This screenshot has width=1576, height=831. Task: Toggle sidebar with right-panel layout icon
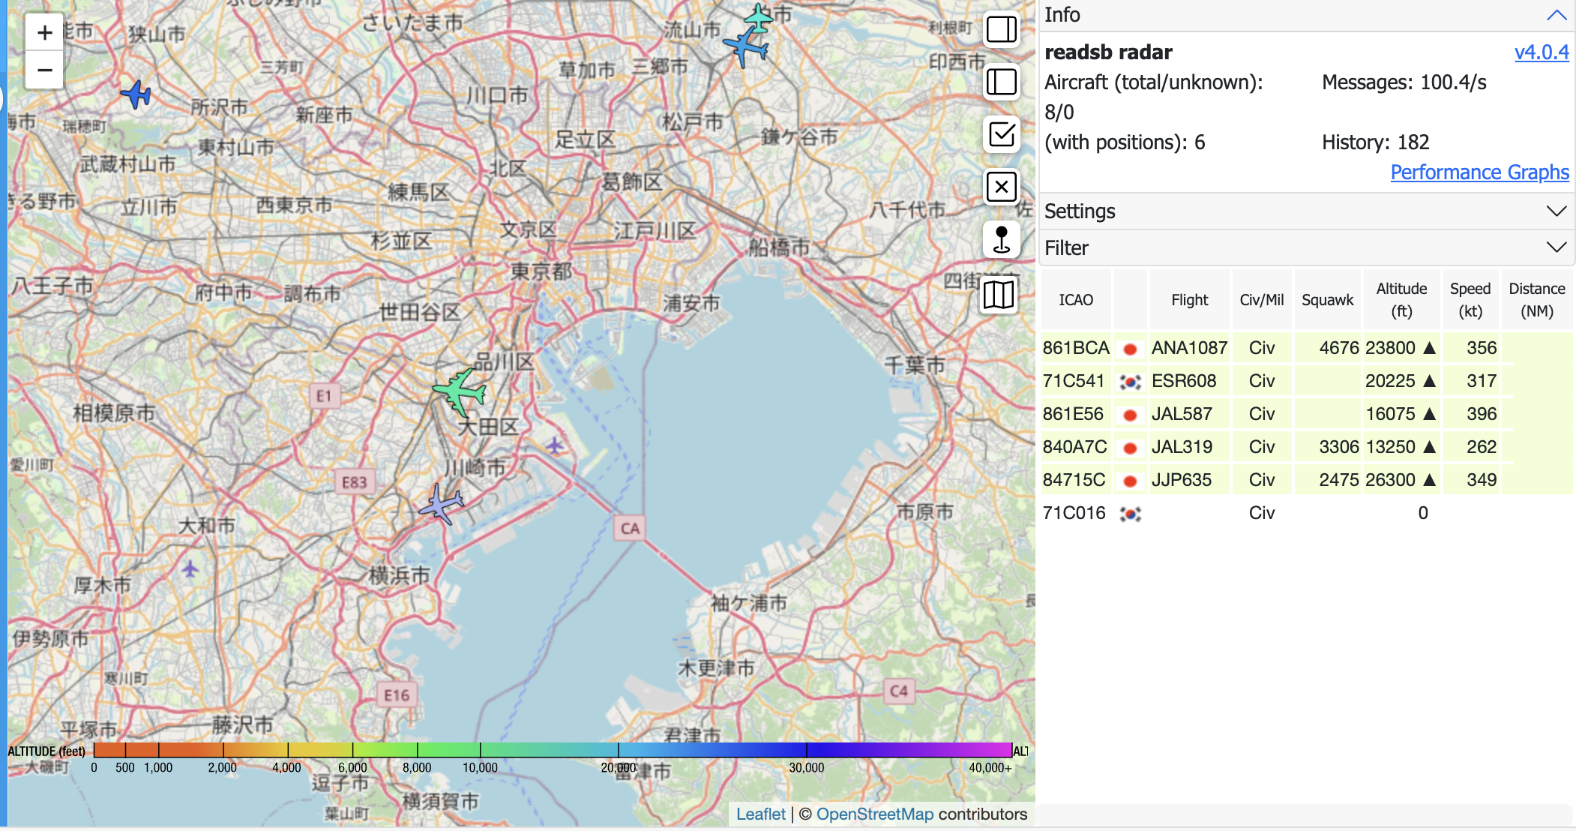tap(1001, 30)
